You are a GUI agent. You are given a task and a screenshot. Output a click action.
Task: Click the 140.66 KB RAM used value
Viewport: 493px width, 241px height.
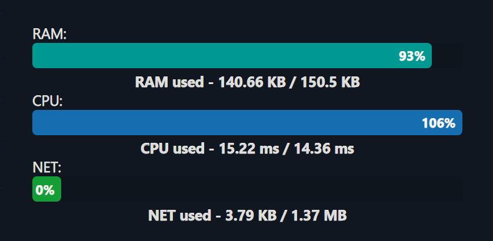coord(252,82)
